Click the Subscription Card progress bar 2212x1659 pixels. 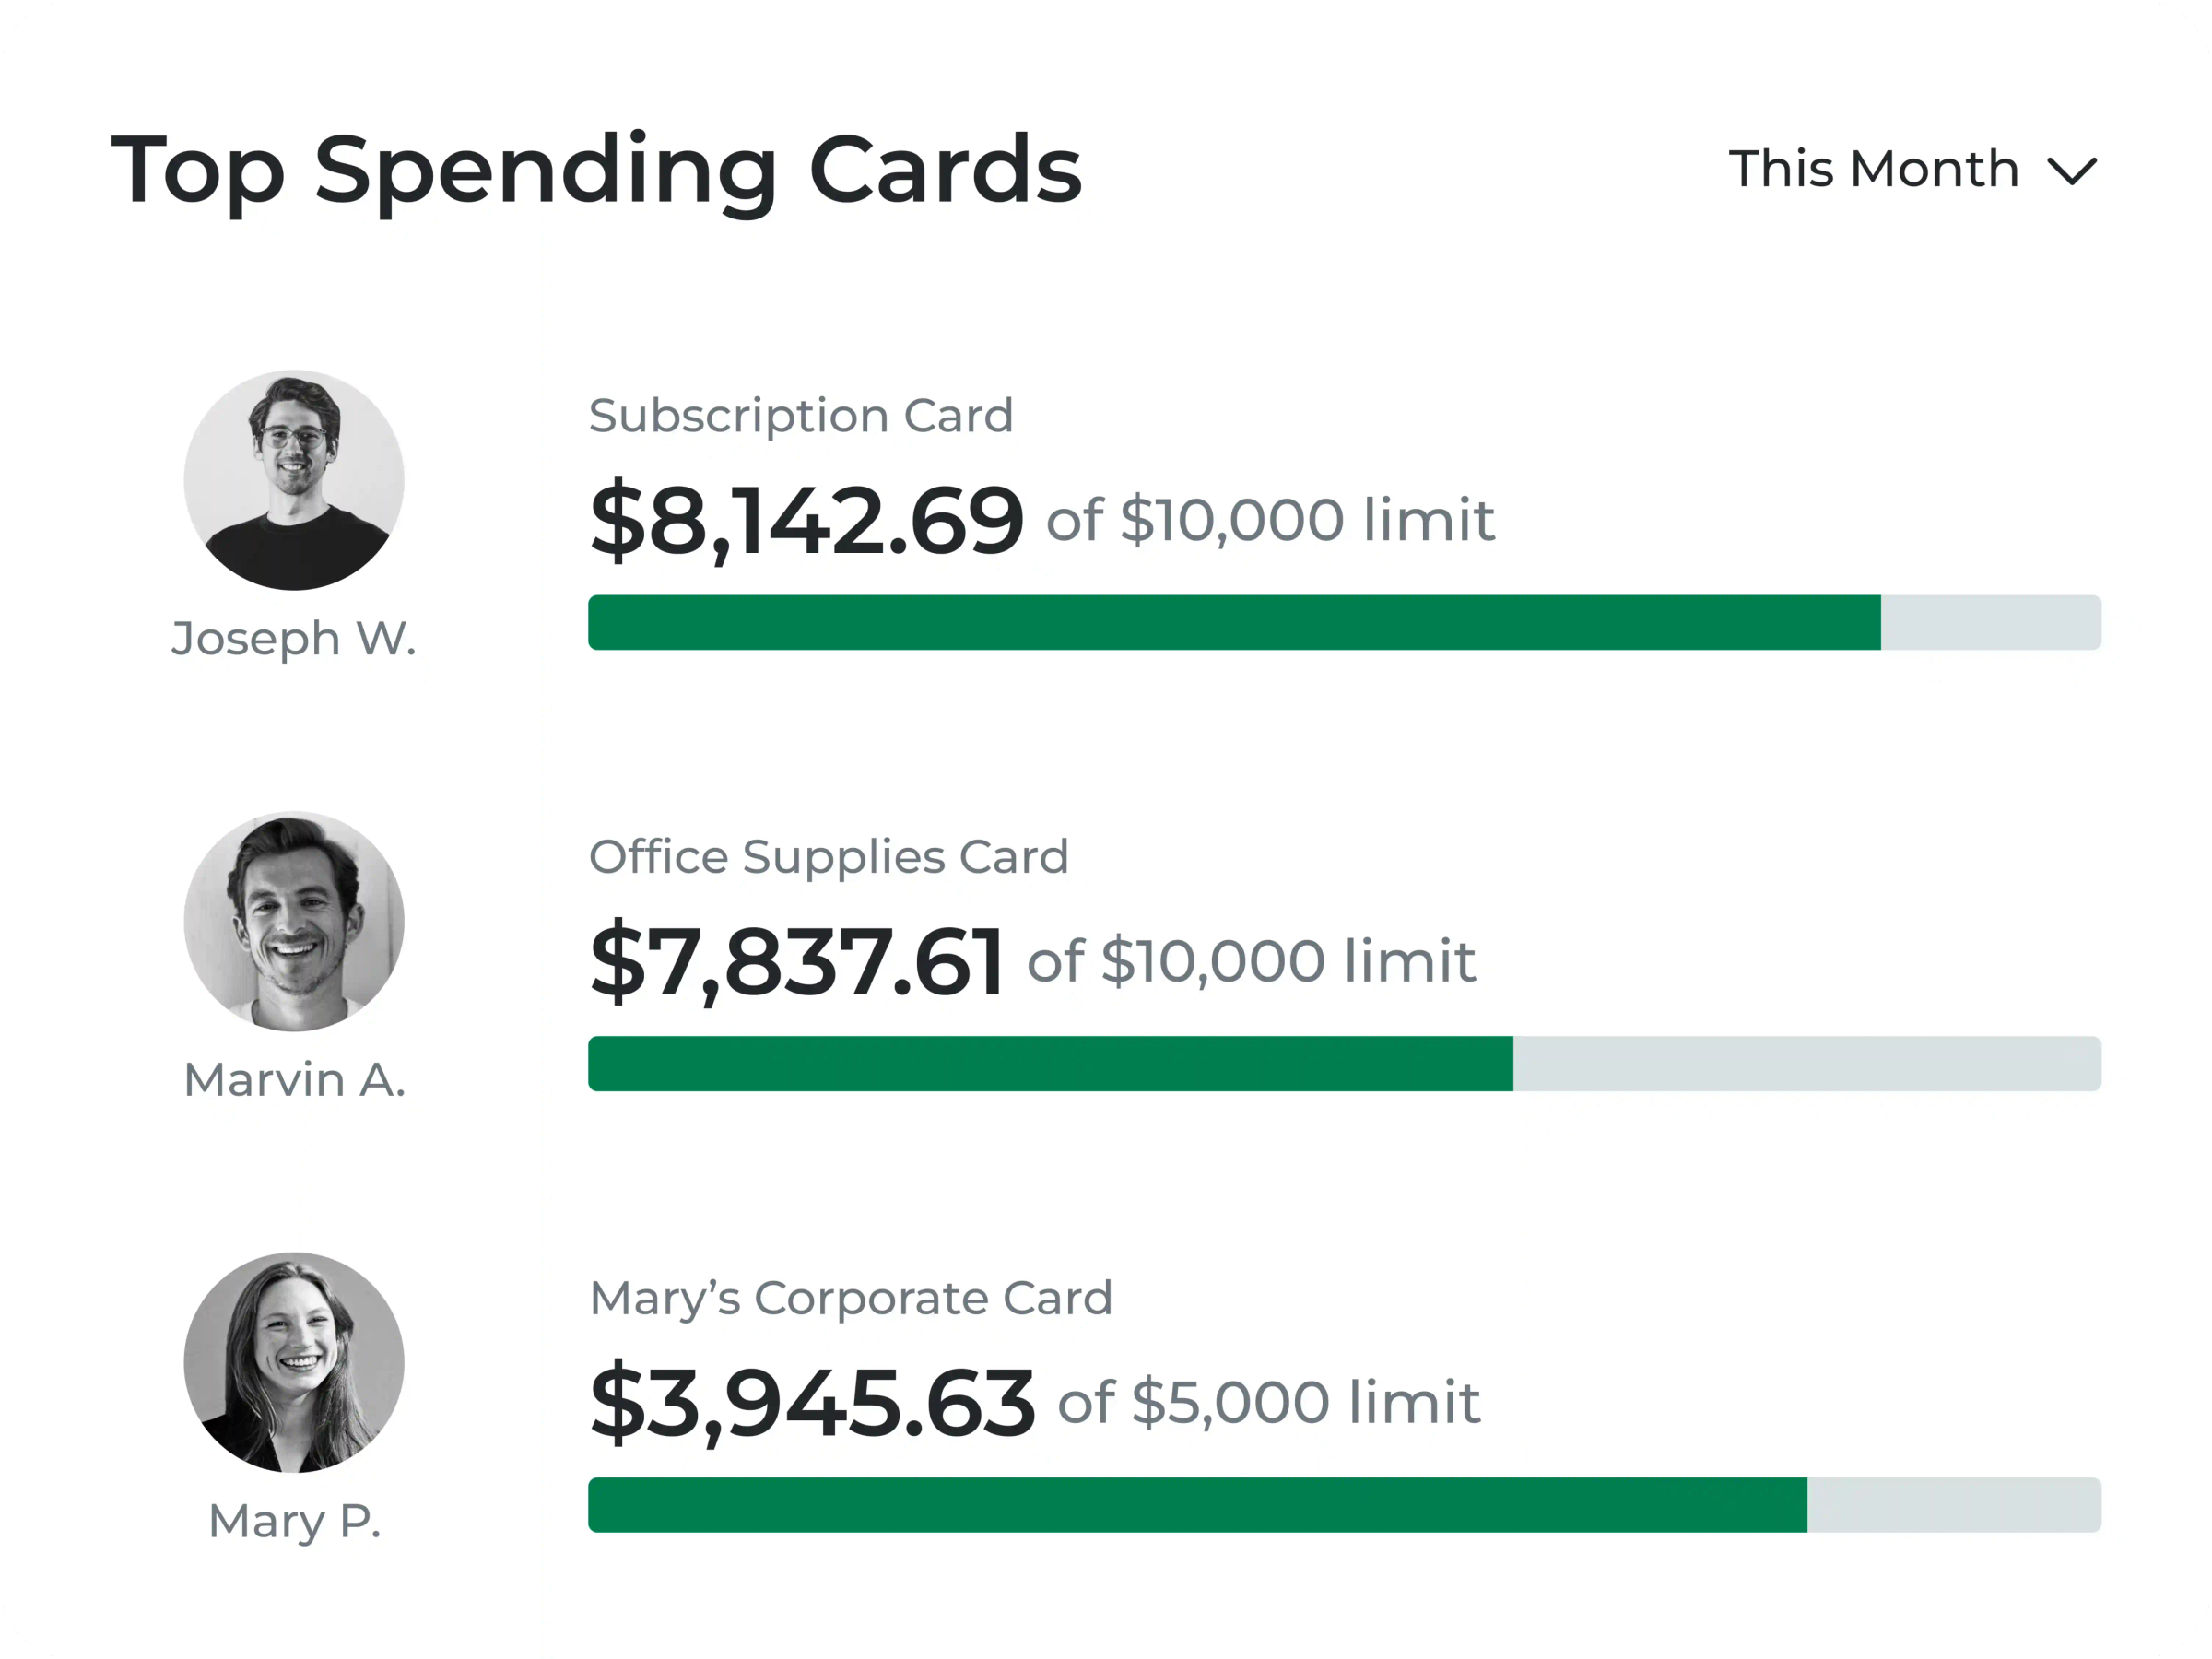(1345, 623)
